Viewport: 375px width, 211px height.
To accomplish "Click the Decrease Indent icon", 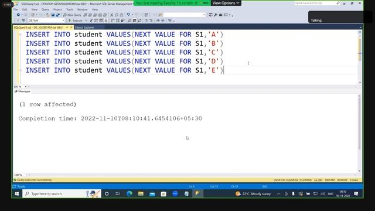I will (x=158, y=21).
